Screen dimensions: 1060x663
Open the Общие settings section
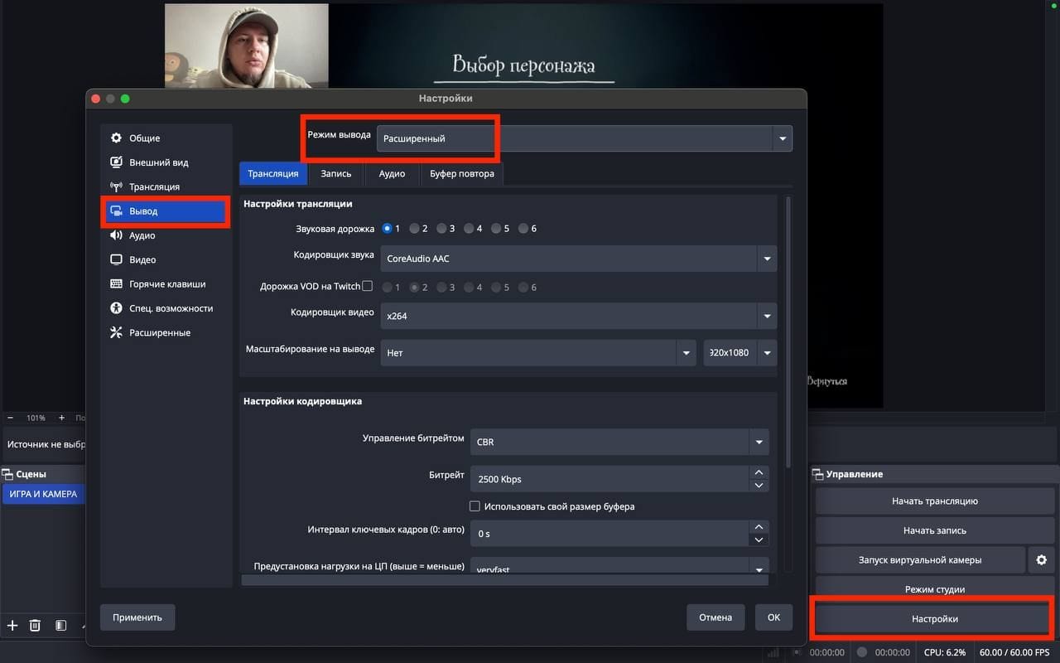click(x=145, y=138)
